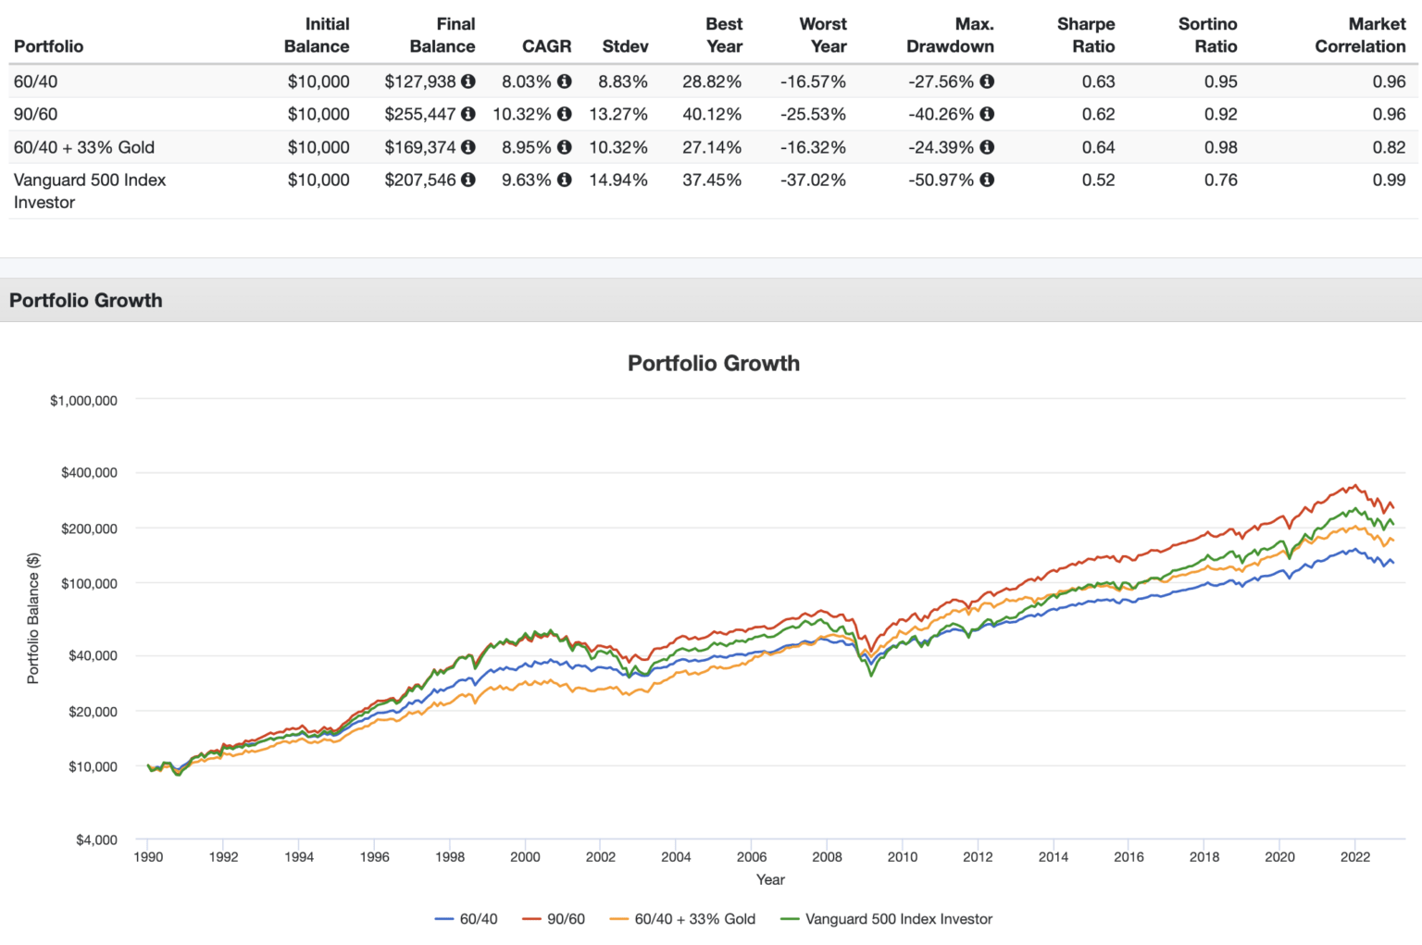Screen dimensions: 1422x945
Task: Click the info icon next to Vanguard 500 max drawdown
Action: pos(986,180)
